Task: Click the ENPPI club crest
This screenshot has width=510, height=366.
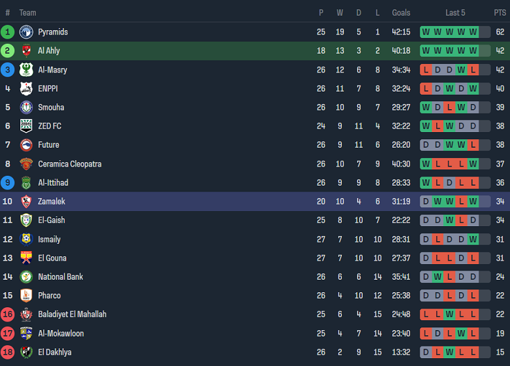Action: click(x=26, y=89)
